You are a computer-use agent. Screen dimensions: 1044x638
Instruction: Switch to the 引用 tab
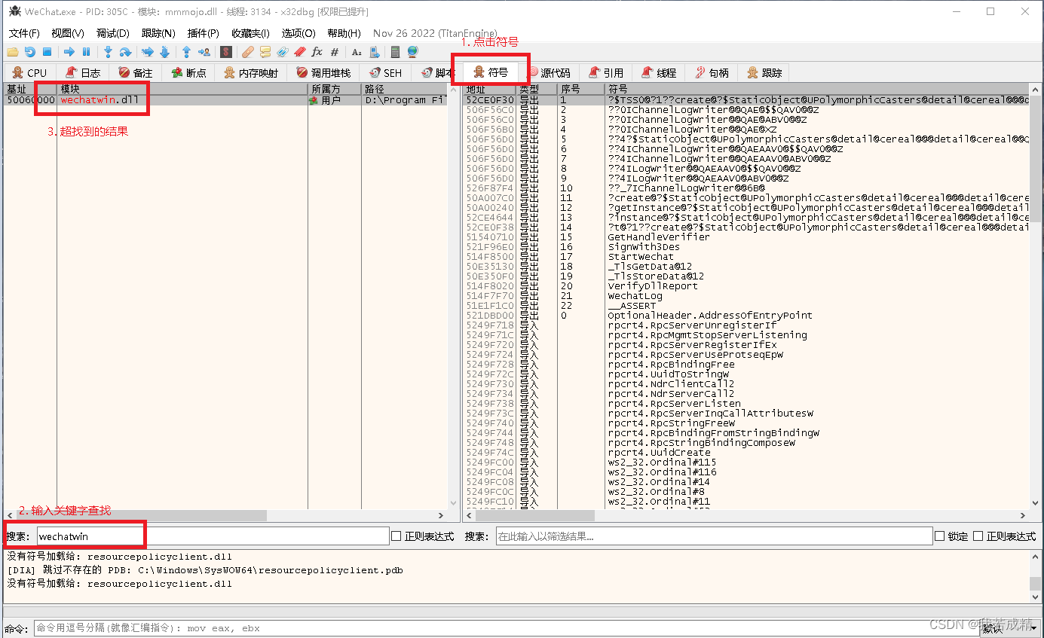[606, 73]
